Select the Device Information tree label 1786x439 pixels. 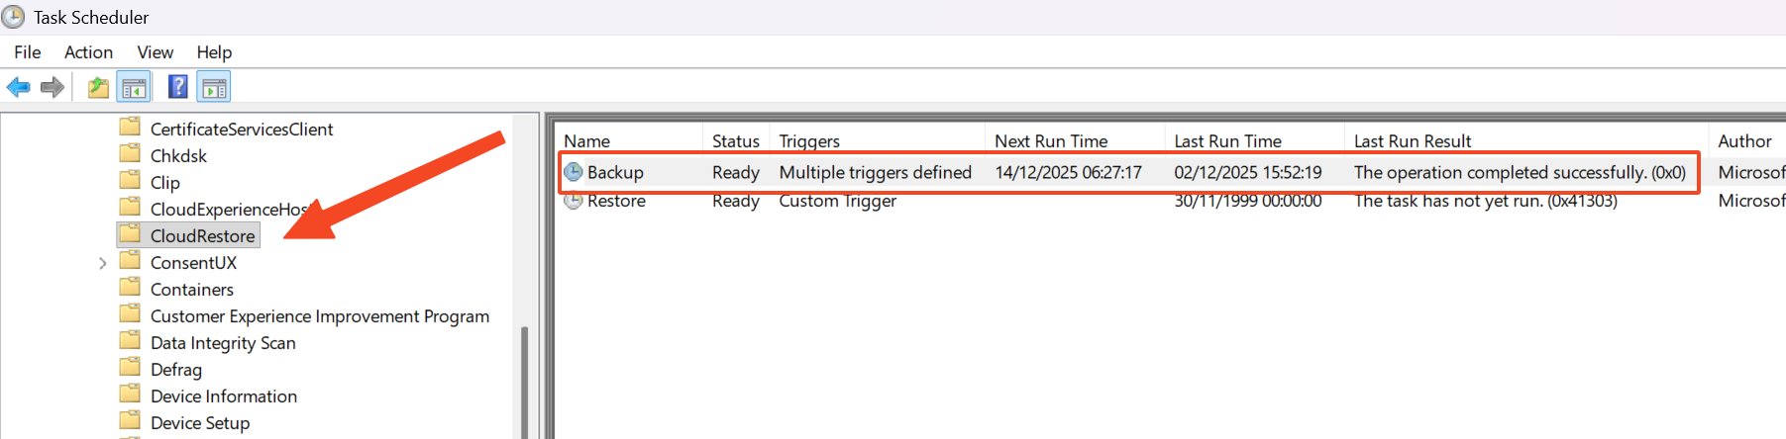[224, 396]
